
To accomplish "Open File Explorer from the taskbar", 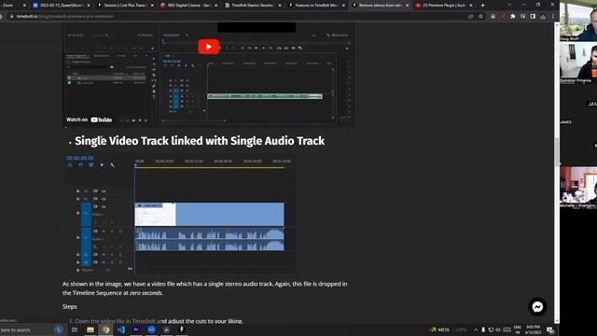I will click(90, 329).
